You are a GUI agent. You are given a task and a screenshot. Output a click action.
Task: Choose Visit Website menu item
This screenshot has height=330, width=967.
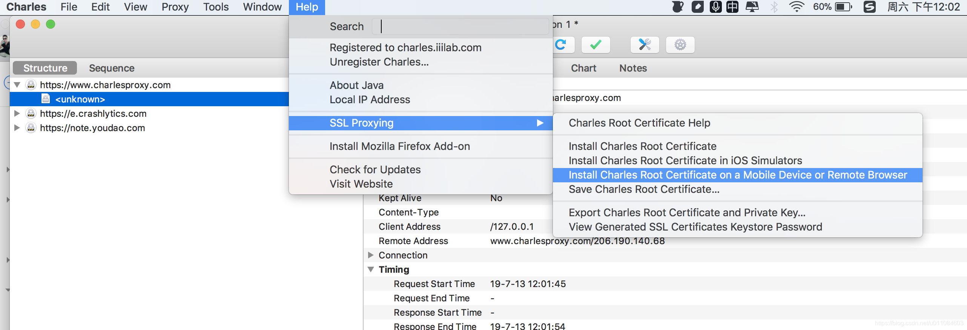tap(421, 184)
